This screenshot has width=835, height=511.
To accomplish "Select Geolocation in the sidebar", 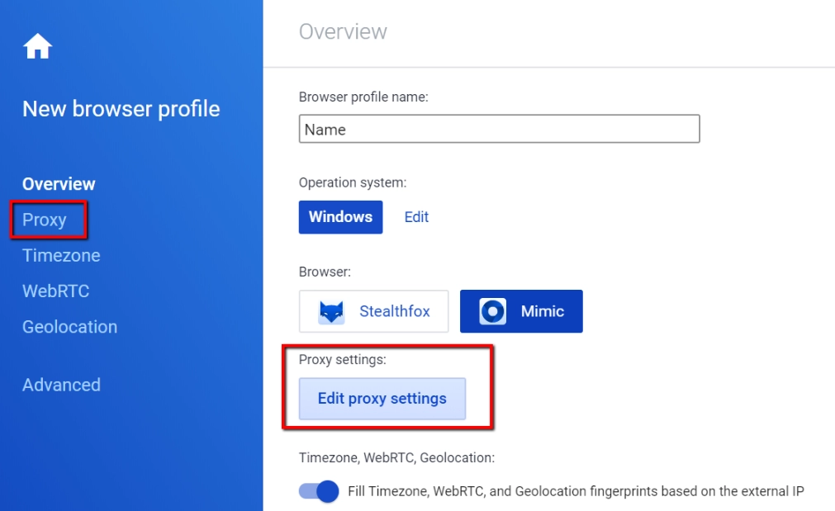I will coord(69,327).
